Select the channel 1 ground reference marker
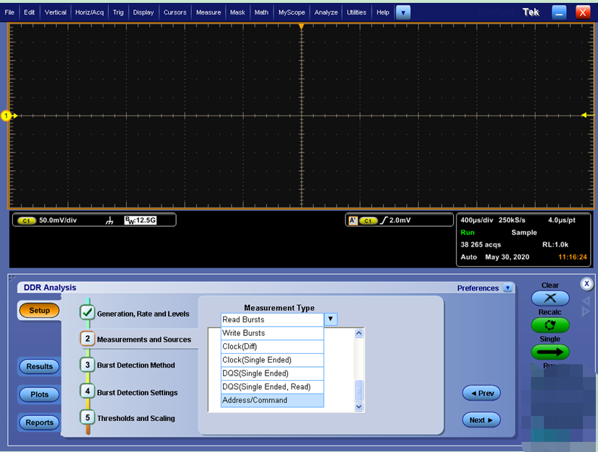598x452 pixels. click(x=6, y=115)
